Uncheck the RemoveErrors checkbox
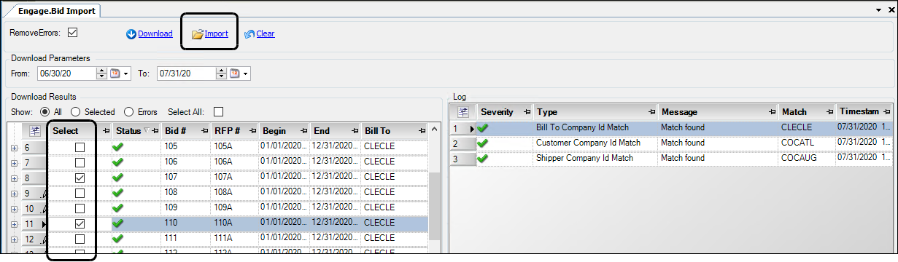898x262 pixels. point(72,33)
